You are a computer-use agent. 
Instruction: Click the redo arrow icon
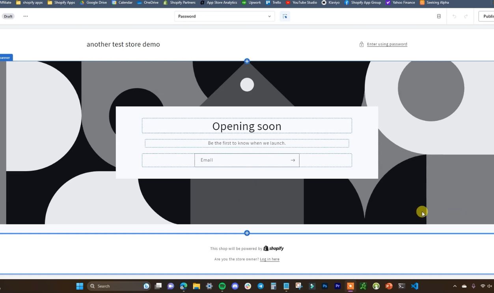click(x=465, y=16)
